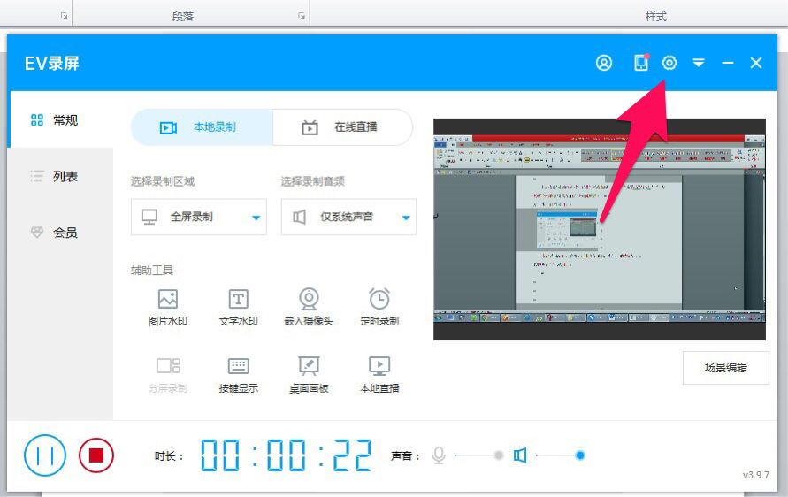Adjust the system sound volume slider

[561, 455]
